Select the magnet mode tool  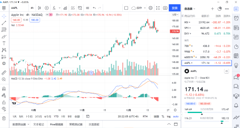4,88
